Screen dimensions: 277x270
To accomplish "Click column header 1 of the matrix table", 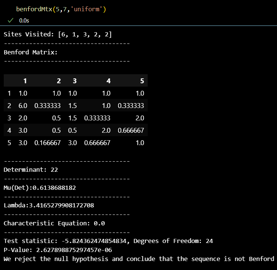I will tap(25, 81).
